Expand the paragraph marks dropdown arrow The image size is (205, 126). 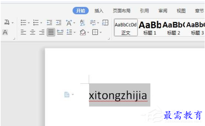(x=98, y=23)
